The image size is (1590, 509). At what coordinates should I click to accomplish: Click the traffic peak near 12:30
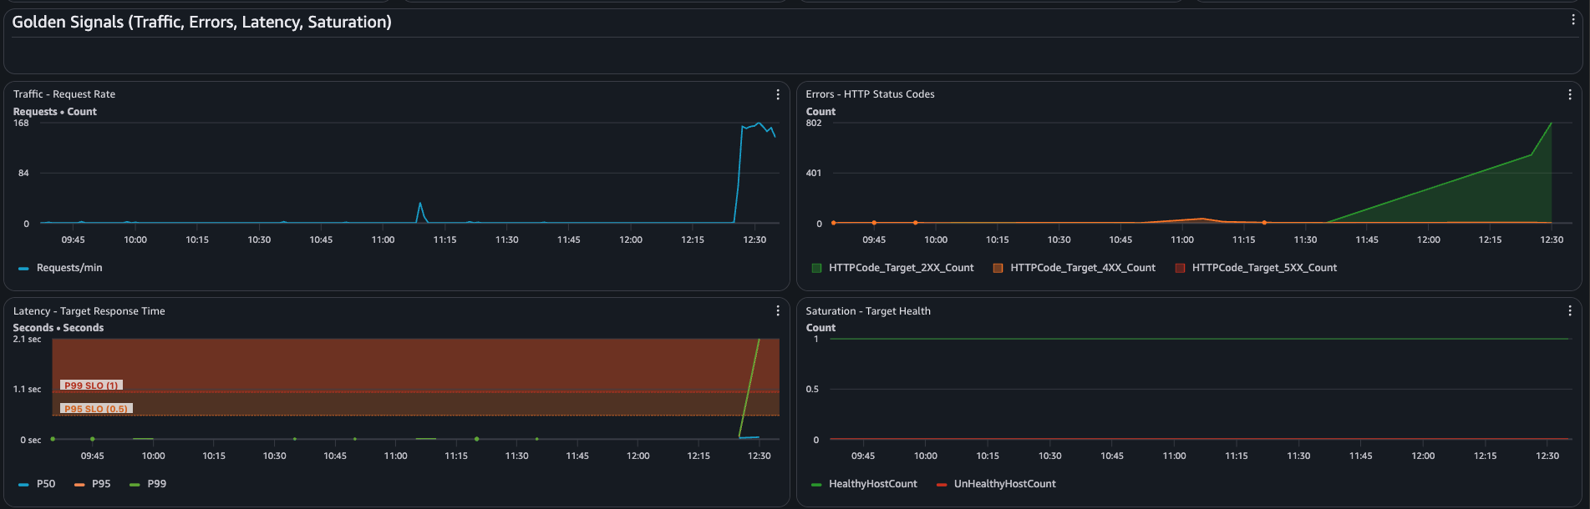759,124
